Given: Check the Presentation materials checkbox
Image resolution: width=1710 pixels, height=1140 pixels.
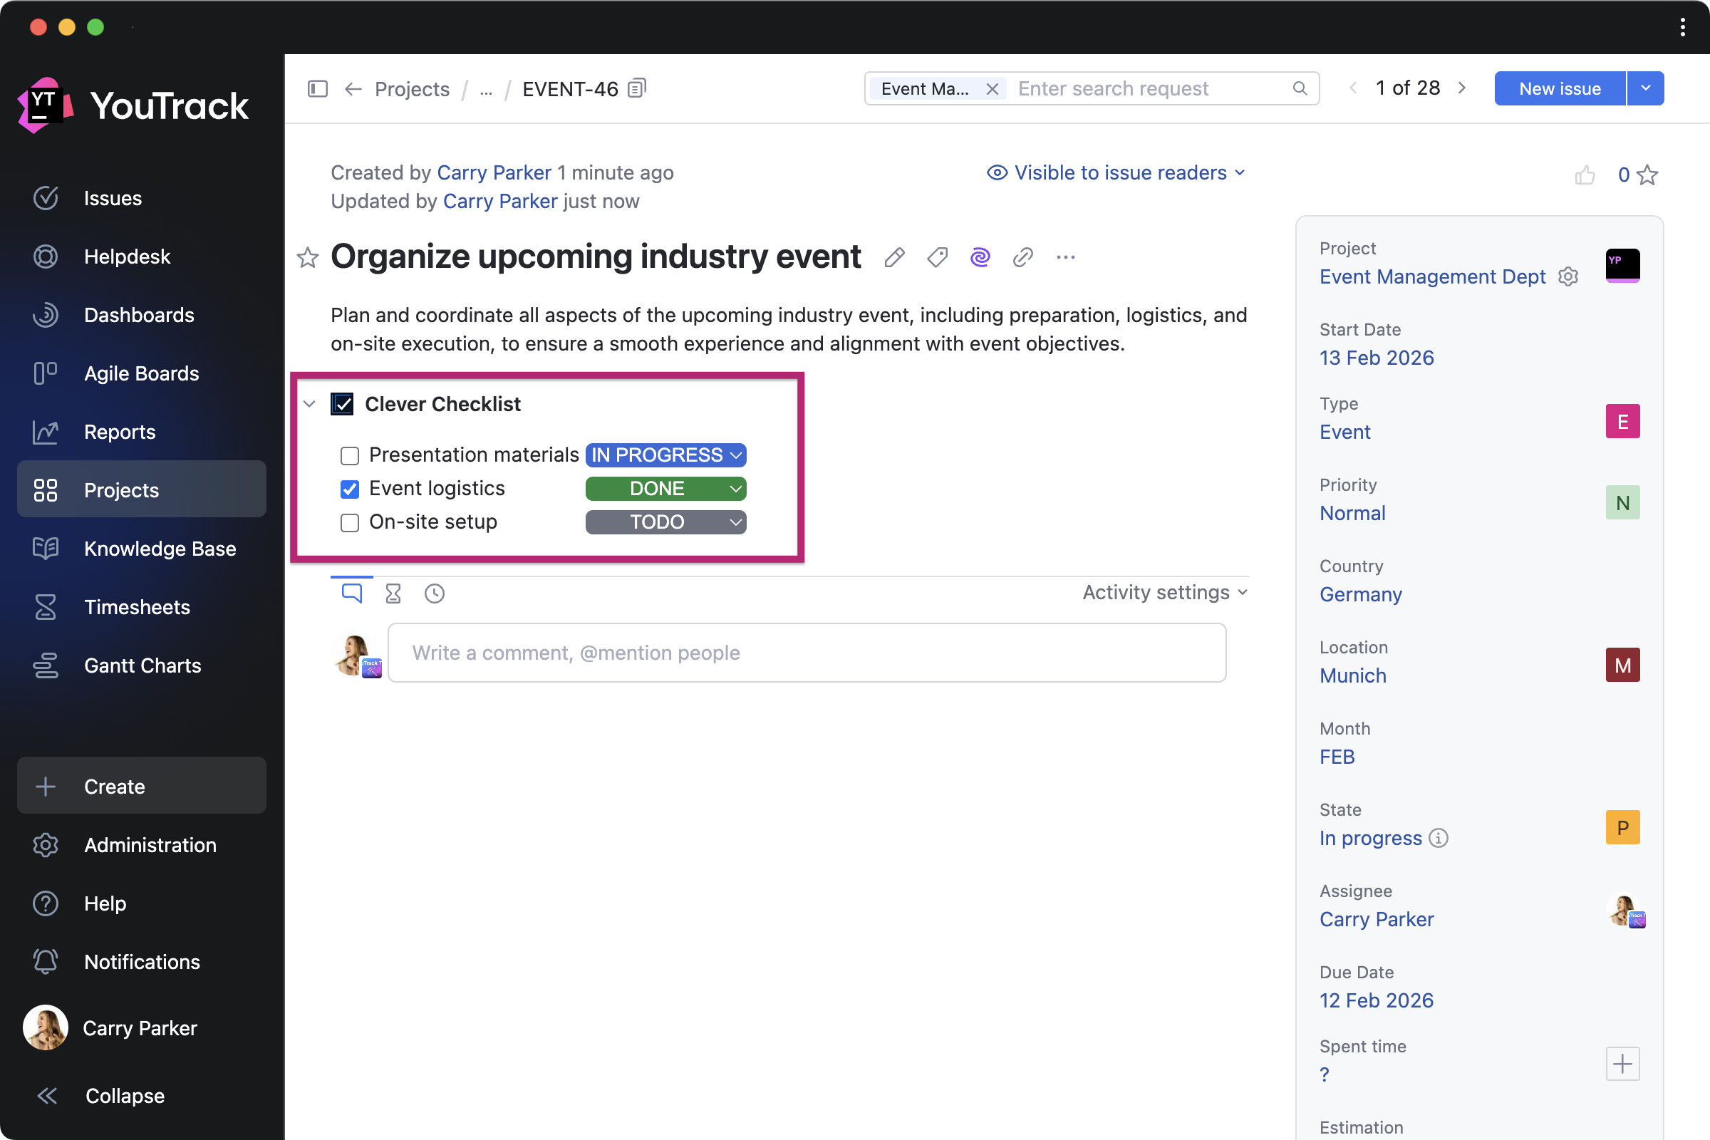Looking at the screenshot, I should point(350,456).
